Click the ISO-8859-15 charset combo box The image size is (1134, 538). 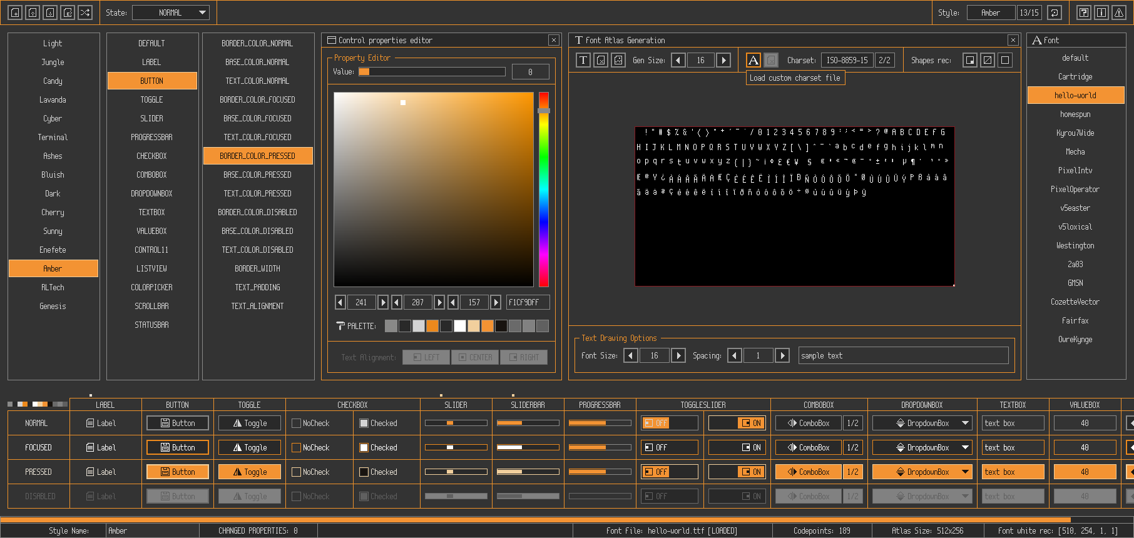(847, 60)
